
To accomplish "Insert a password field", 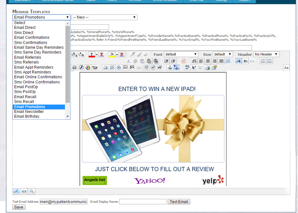I will 132,67.
